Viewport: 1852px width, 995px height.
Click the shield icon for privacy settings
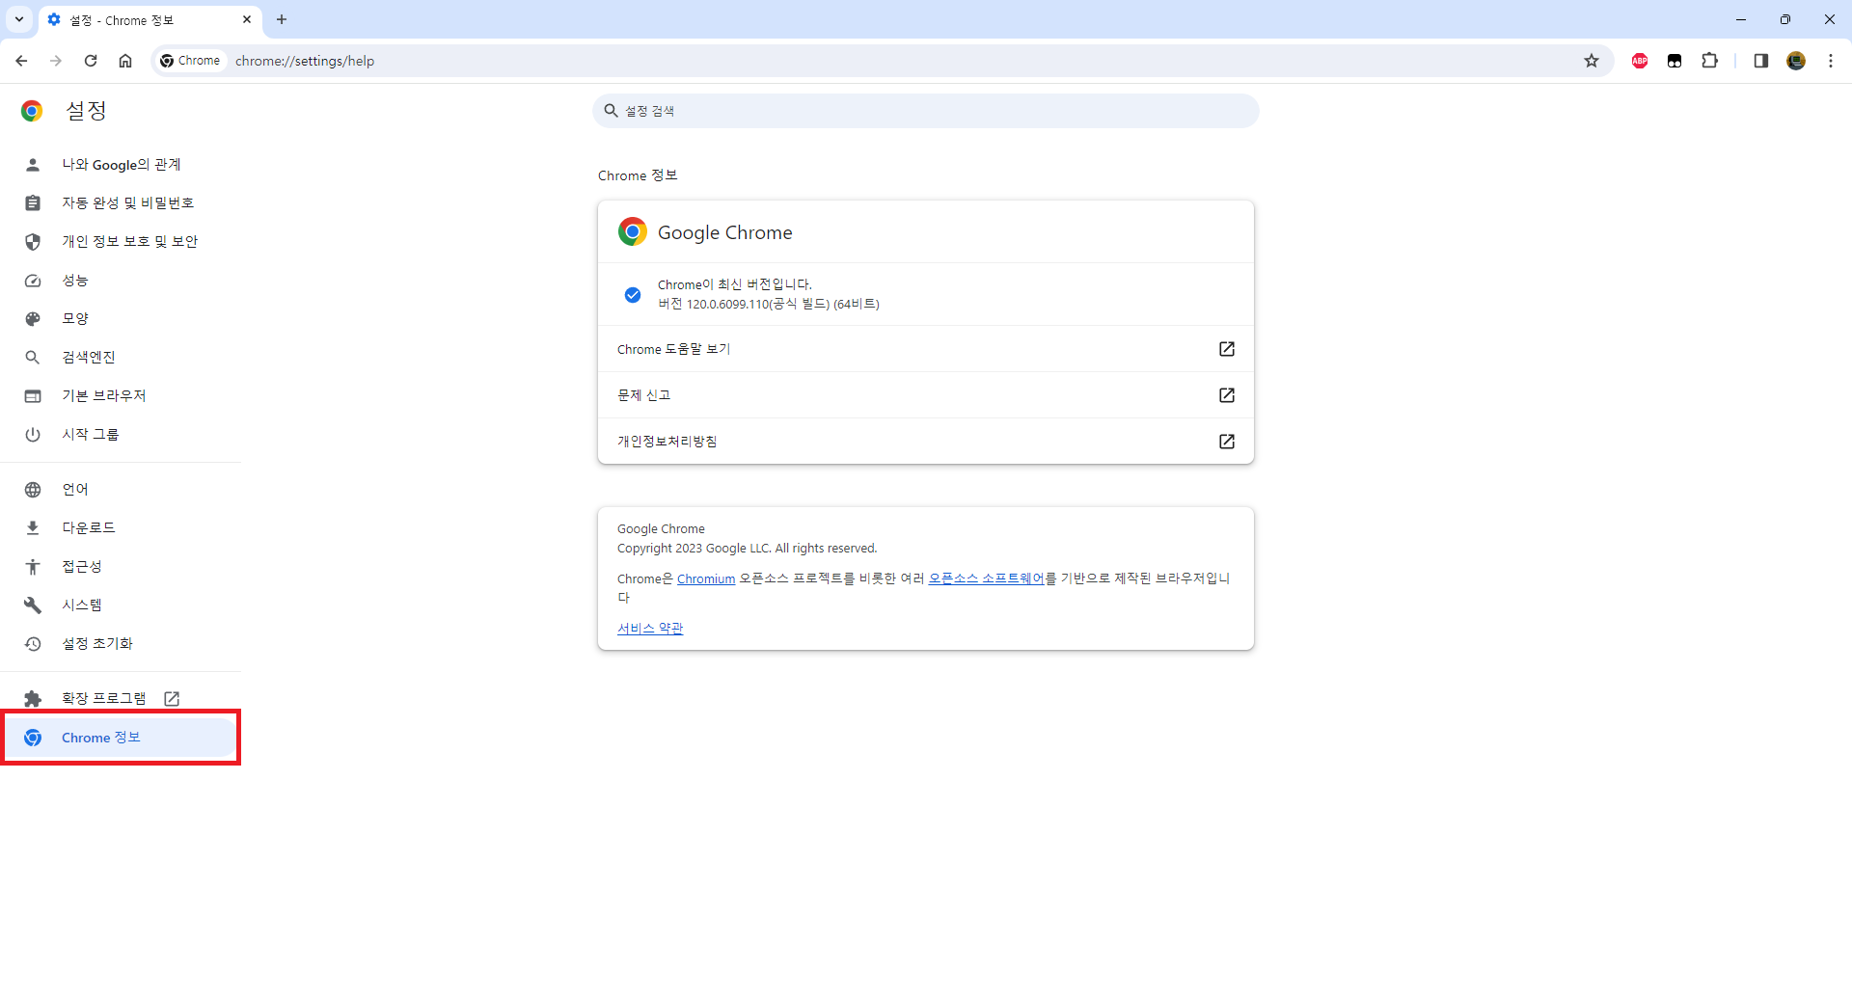[x=33, y=242]
